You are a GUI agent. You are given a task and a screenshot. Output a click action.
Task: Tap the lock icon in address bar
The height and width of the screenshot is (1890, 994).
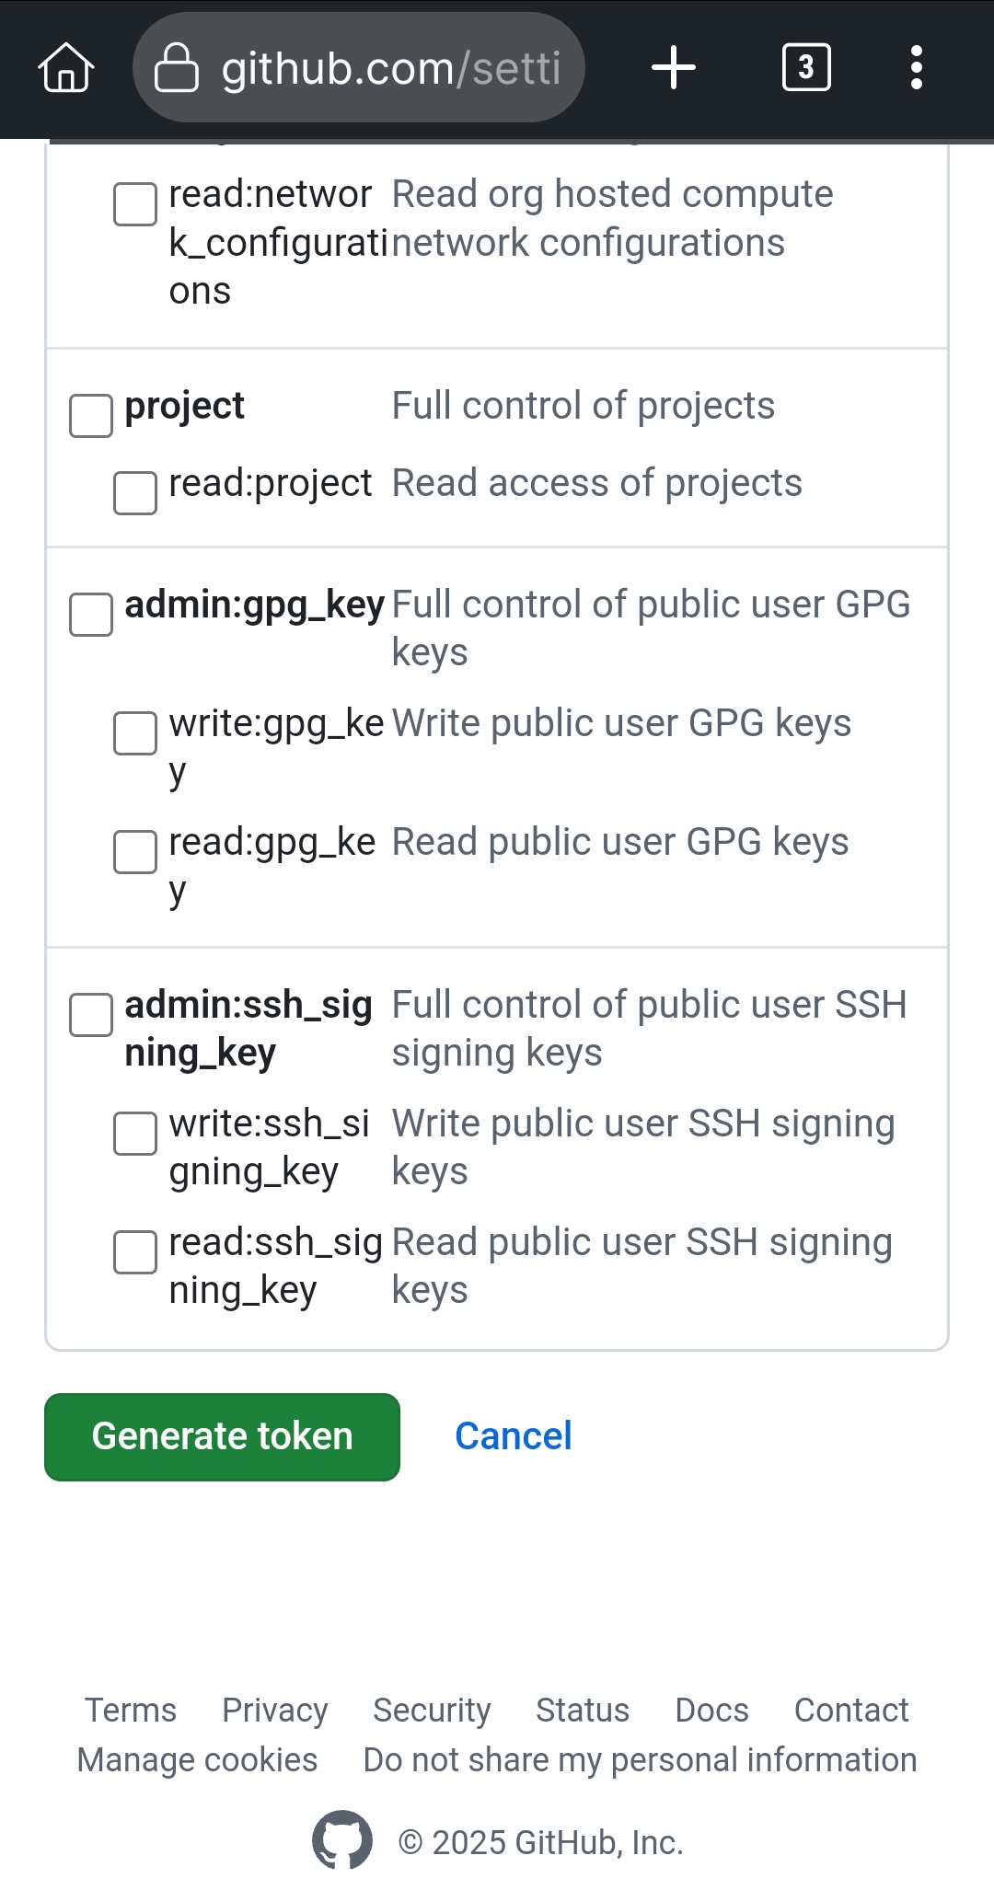(176, 68)
